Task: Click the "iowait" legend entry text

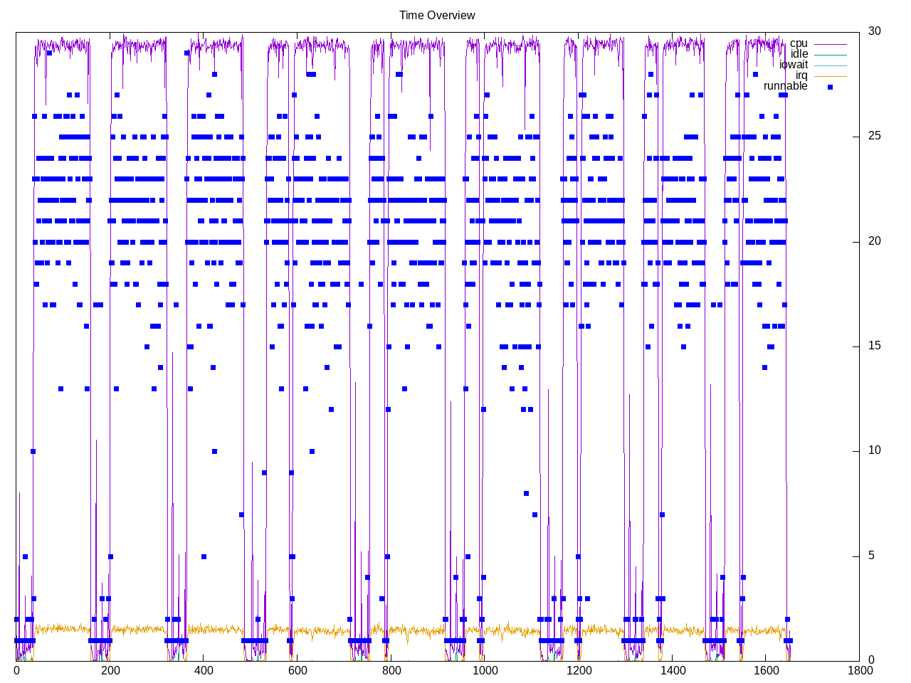Action: [794, 65]
